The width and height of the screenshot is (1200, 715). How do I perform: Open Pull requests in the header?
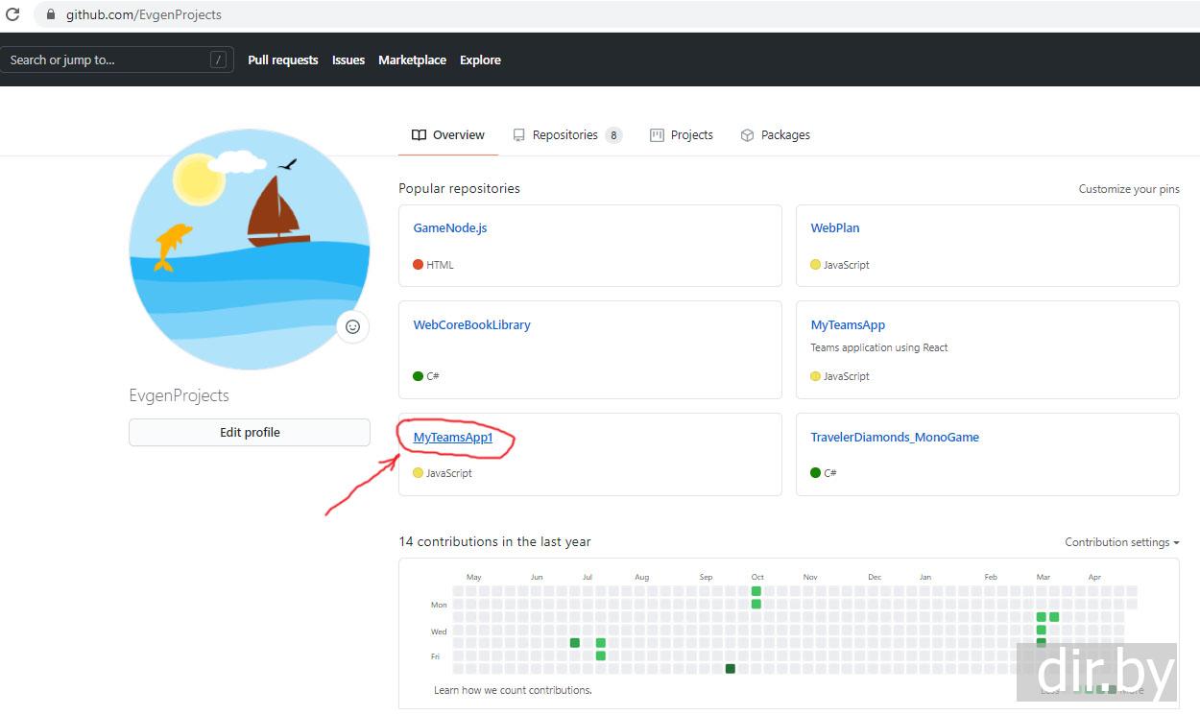click(x=282, y=60)
